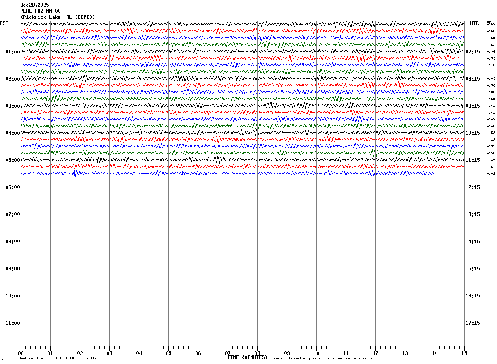Screen dimensions: 497x364
Task: Select minute tick label 07 on axis
Action: point(228,353)
